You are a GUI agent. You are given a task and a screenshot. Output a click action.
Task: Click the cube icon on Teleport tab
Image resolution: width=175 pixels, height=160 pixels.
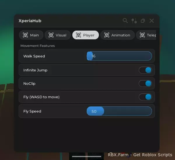tap(142, 35)
